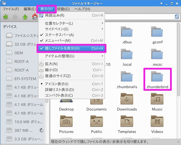The width and height of the screenshot is (181, 145).
Task: Open the ファイル(F) menu
Action: pos(11,9)
